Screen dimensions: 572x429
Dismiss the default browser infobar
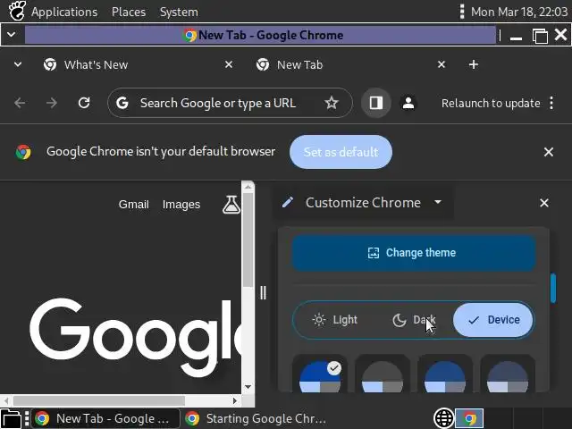548,152
